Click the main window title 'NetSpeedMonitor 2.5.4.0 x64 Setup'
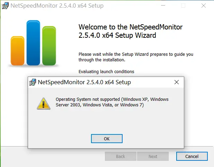Screen dimensions: 214x167 click(57, 6)
